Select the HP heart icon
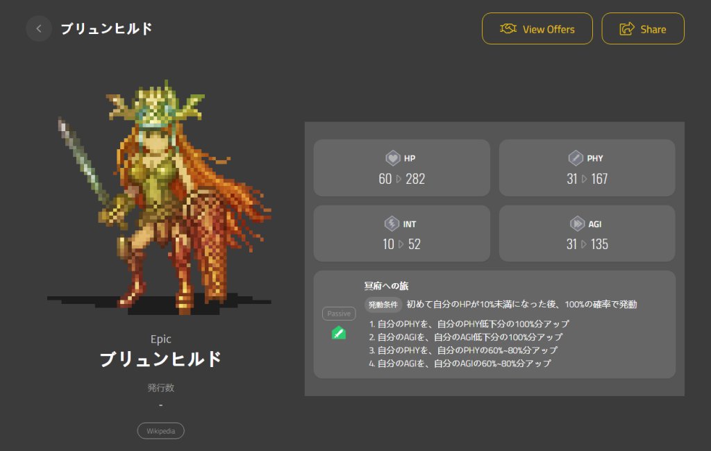Viewport: 711px width, 451px height. 393,158
